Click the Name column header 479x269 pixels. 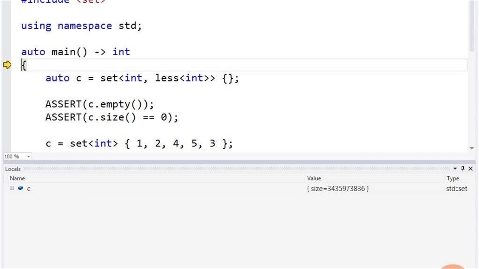pos(17,179)
